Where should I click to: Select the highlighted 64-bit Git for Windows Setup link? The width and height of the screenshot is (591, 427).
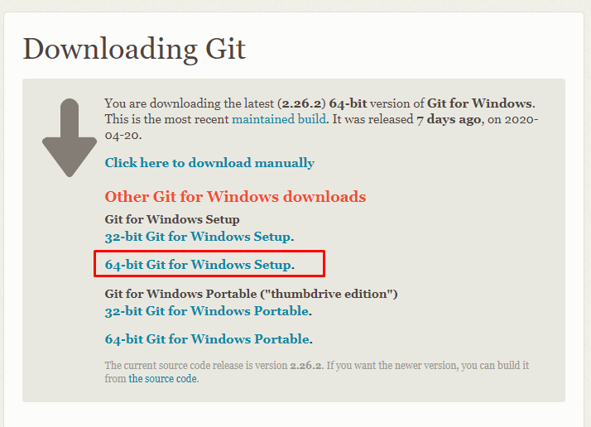(x=199, y=265)
